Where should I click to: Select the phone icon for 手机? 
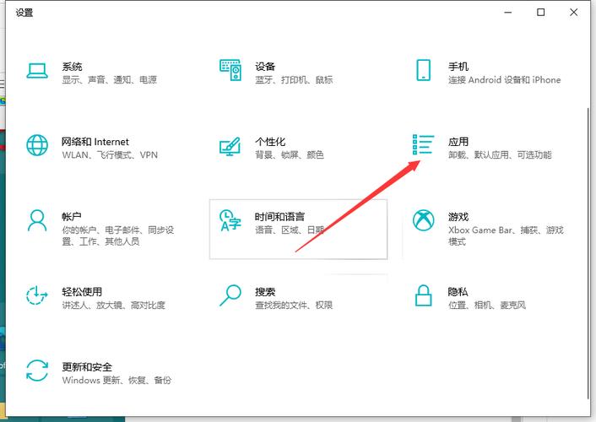coord(423,70)
